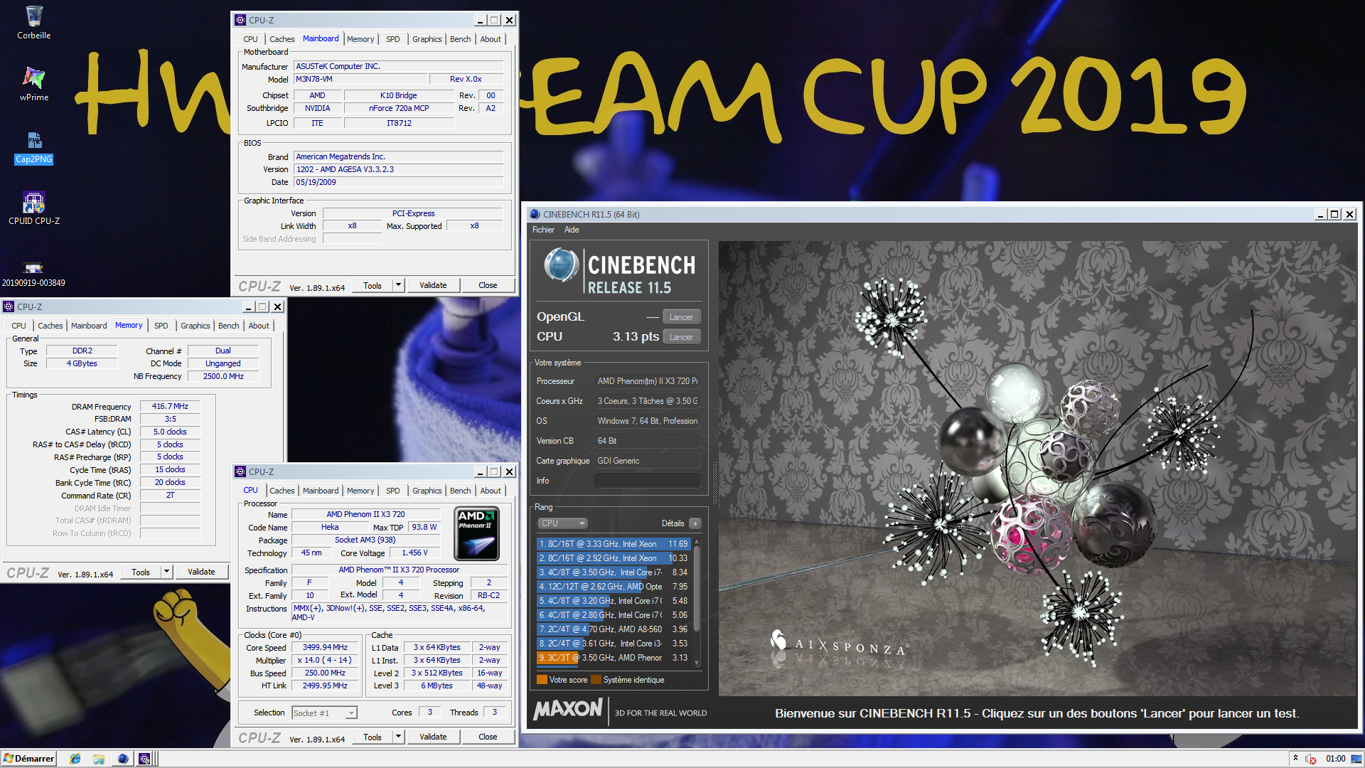Show hidden system tray icons
The width and height of the screenshot is (1365, 768).
[x=1295, y=758]
